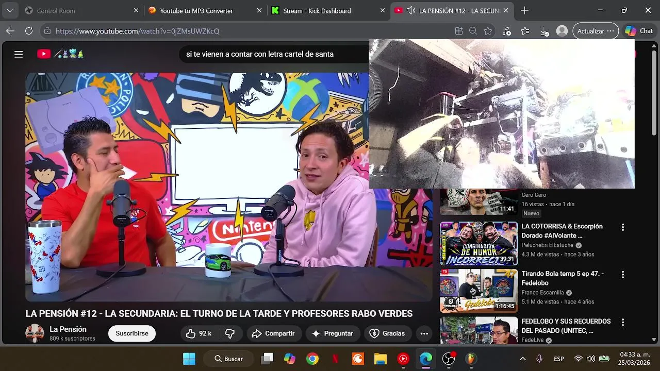Image resolution: width=660 pixels, height=371 pixels.
Task: Open the YouTube hamburger guide menu
Action: pyautogui.click(x=19, y=54)
